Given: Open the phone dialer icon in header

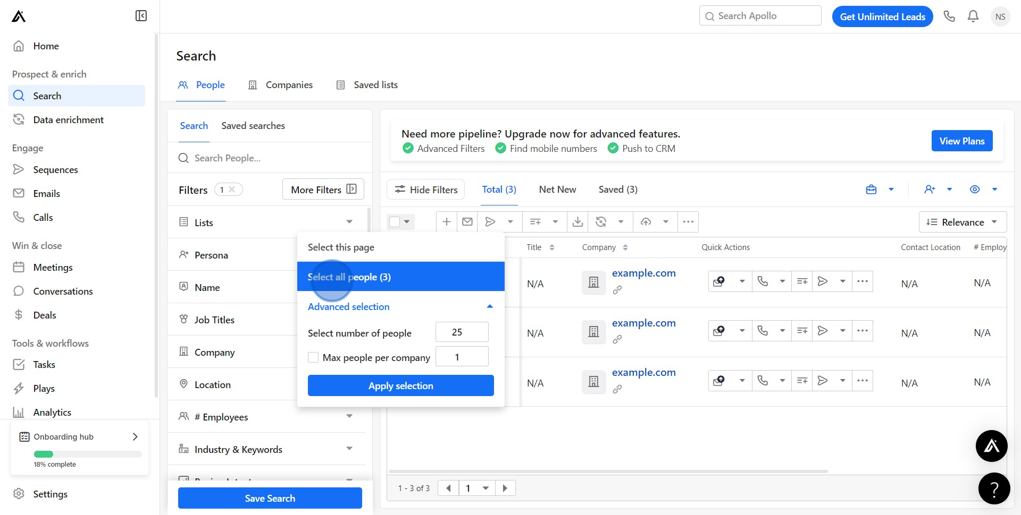Looking at the screenshot, I should 949,16.
